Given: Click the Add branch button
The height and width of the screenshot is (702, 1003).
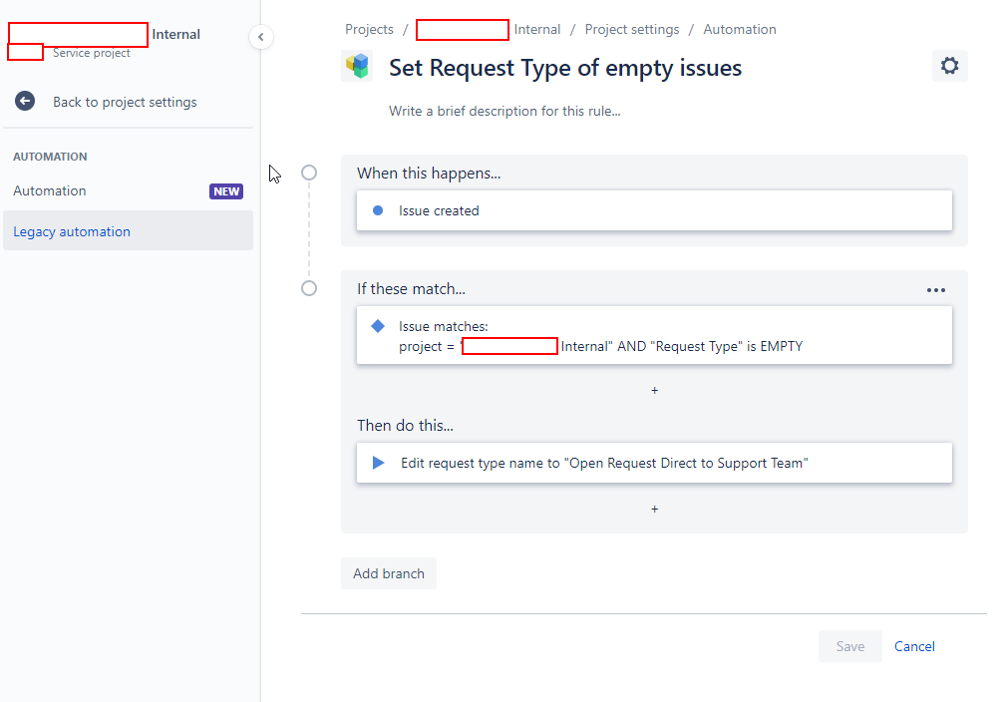Looking at the screenshot, I should pyautogui.click(x=388, y=573).
